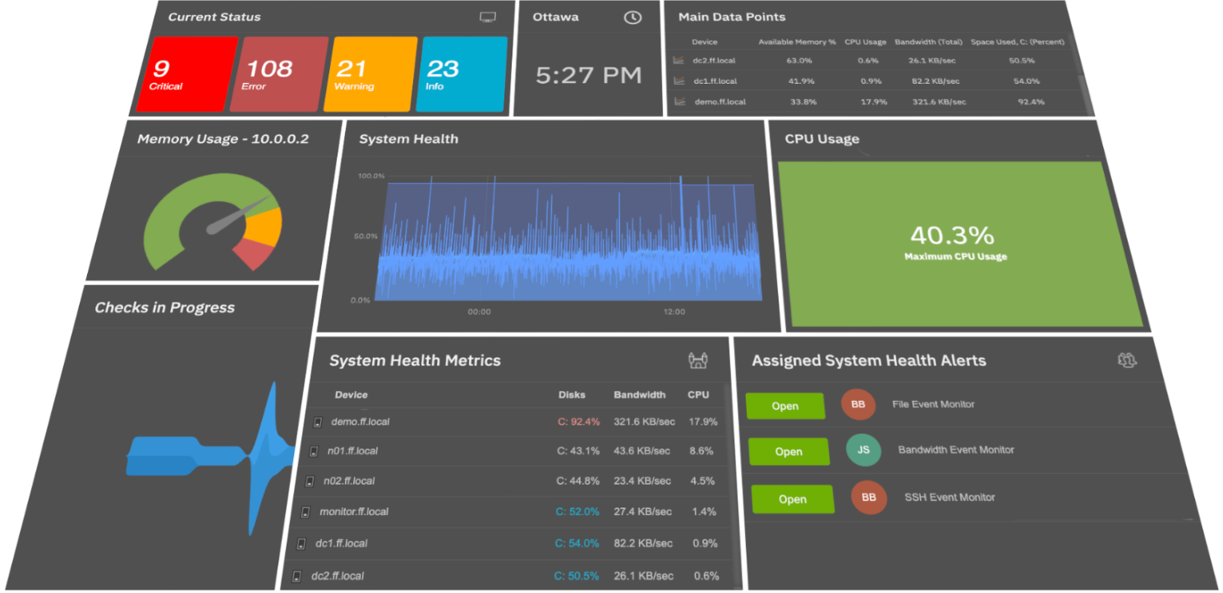This screenshot has height=593, width=1223.
Task: Open the File Event Monitor alert
Action: 784,405
